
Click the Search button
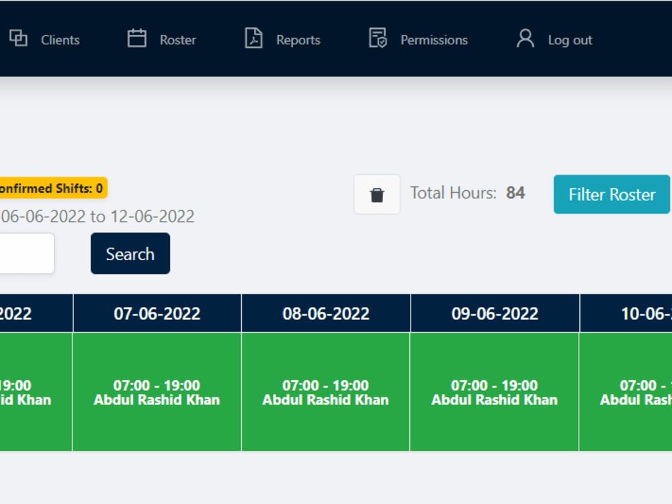[130, 253]
